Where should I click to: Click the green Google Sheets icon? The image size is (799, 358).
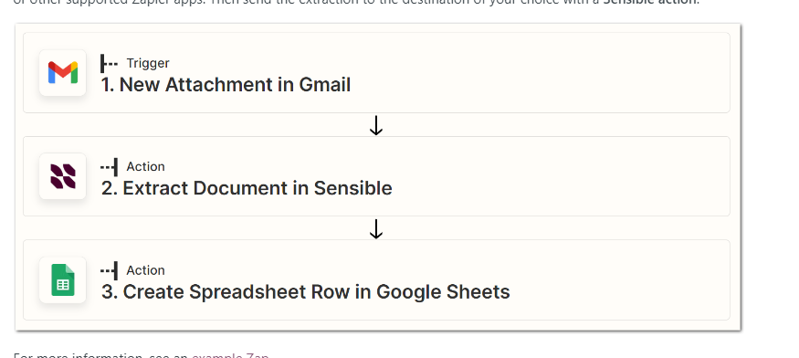coord(63,280)
